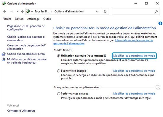This screenshot has width=163, height=117.
Task: Click the Modes favoris section label
Action: (63, 50)
